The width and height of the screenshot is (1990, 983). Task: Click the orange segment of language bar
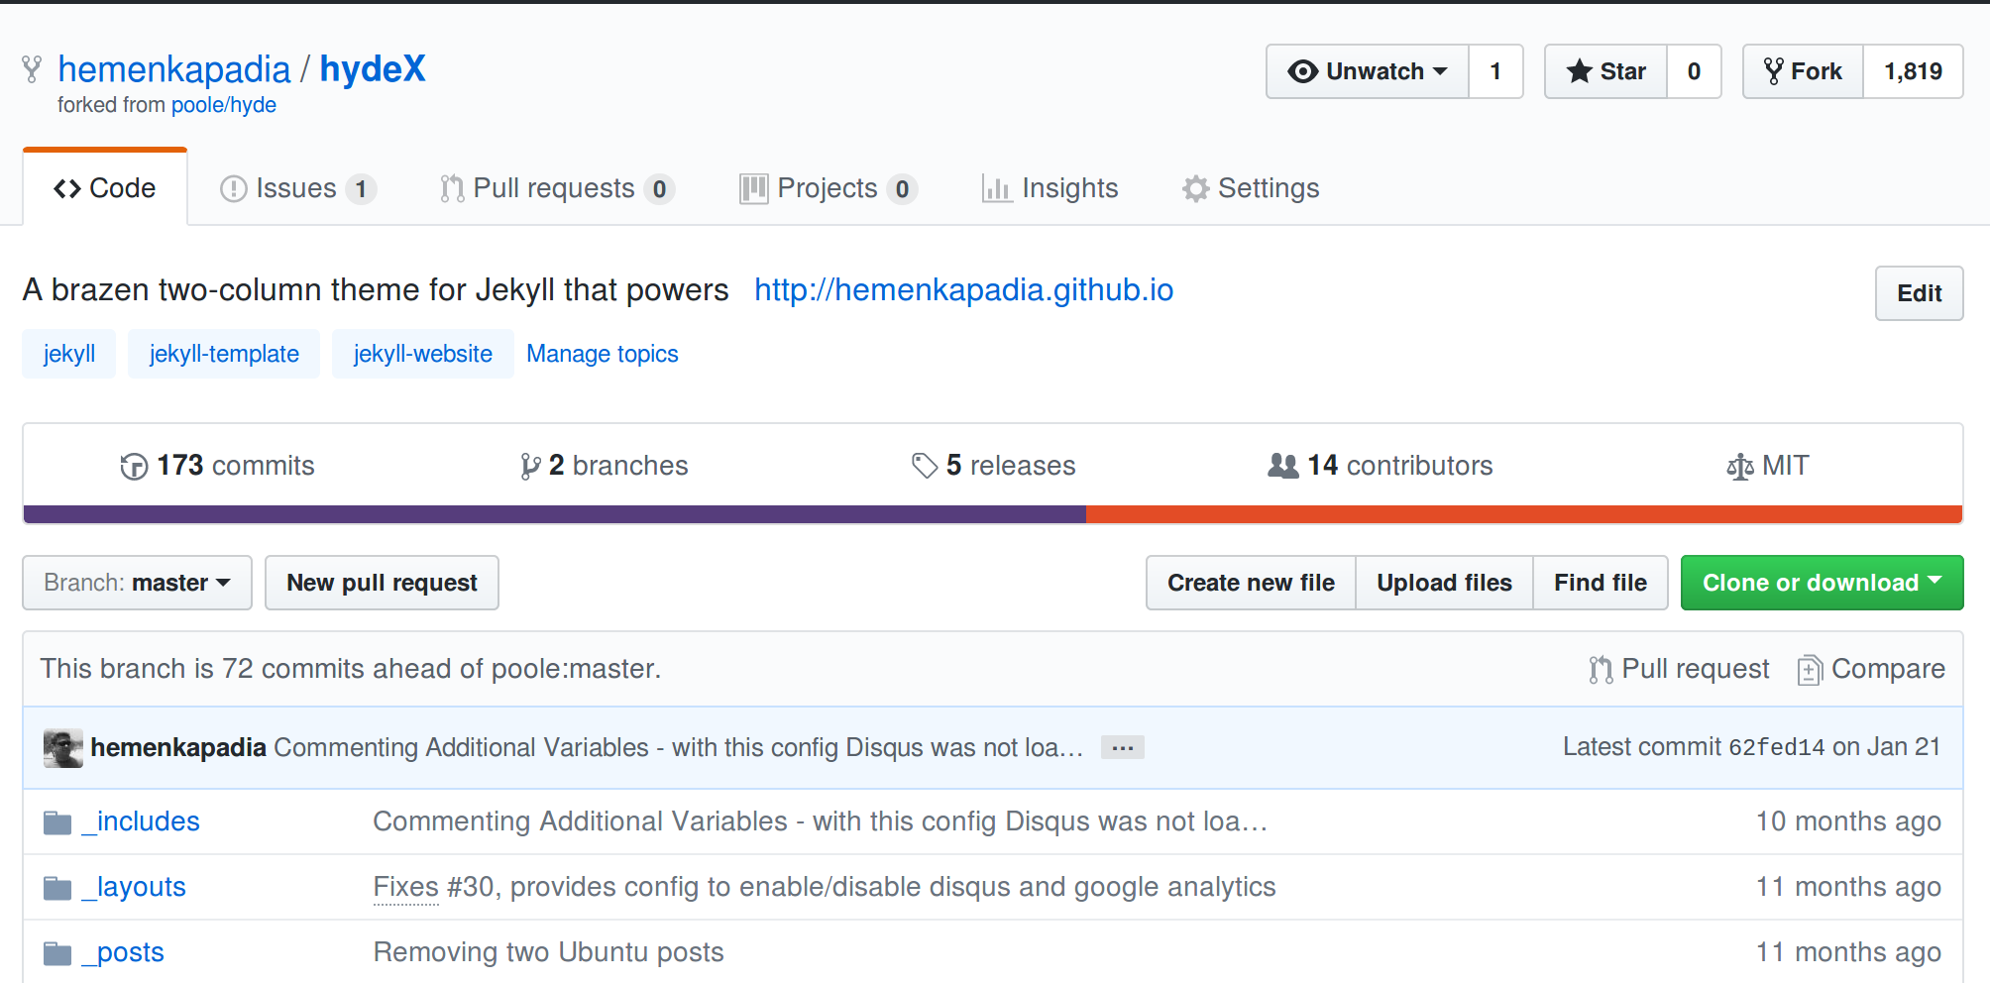click(1524, 514)
